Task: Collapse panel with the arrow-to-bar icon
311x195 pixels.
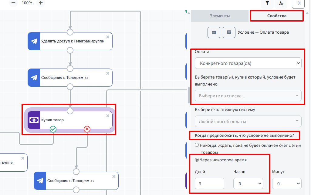Action: 298,3
